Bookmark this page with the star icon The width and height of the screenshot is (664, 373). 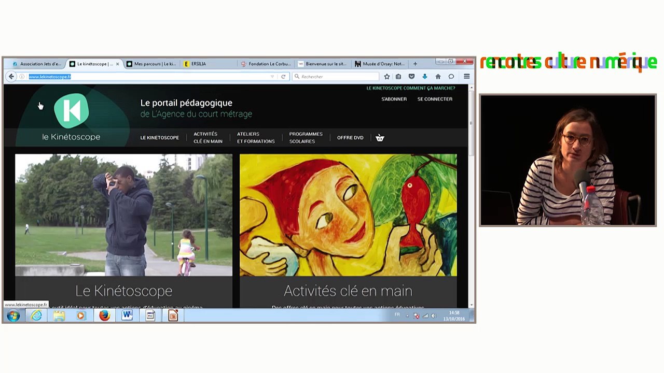(386, 77)
